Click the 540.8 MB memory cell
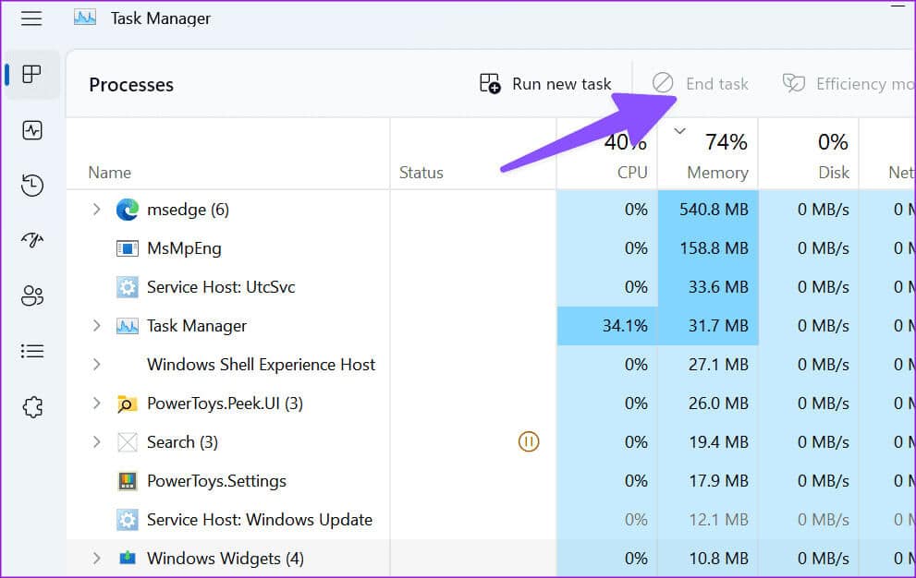Viewport: 916px width, 578px height. click(x=708, y=210)
